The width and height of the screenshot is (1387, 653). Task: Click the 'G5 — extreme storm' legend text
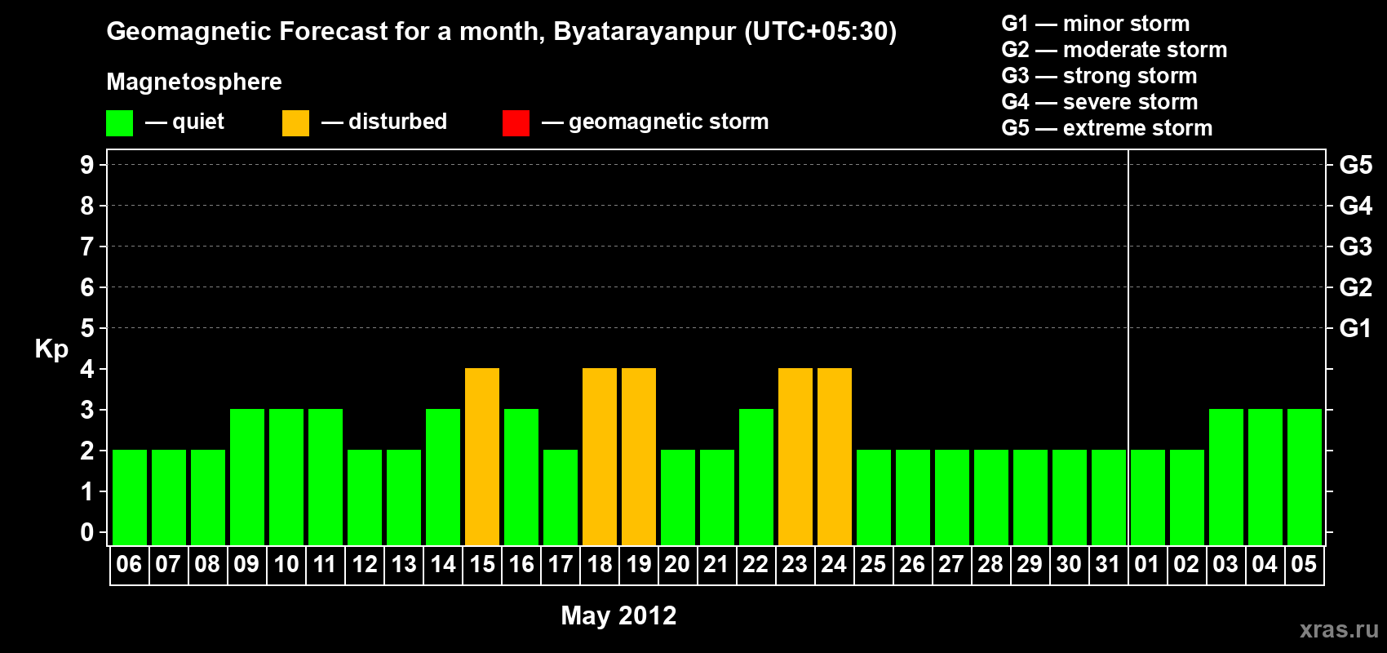click(x=1107, y=128)
